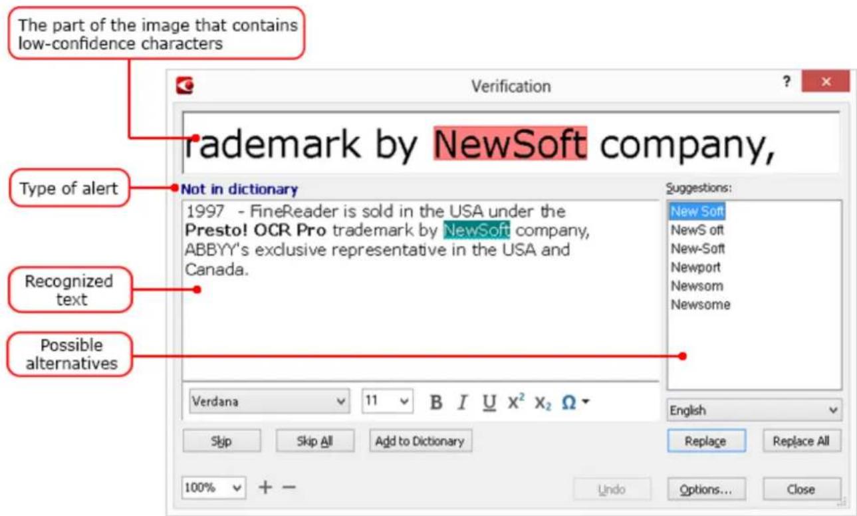Screen dimensions: 857x516
Task: Click the 'Not in dictionary' alert label
Action: (239, 189)
